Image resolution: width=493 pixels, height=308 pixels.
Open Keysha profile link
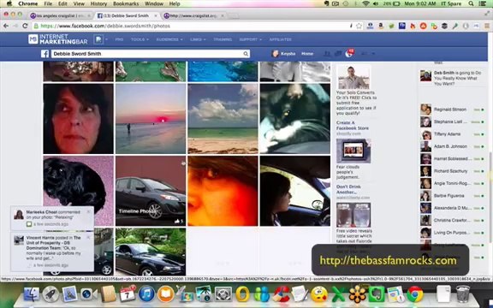pyautogui.click(x=284, y=54)
